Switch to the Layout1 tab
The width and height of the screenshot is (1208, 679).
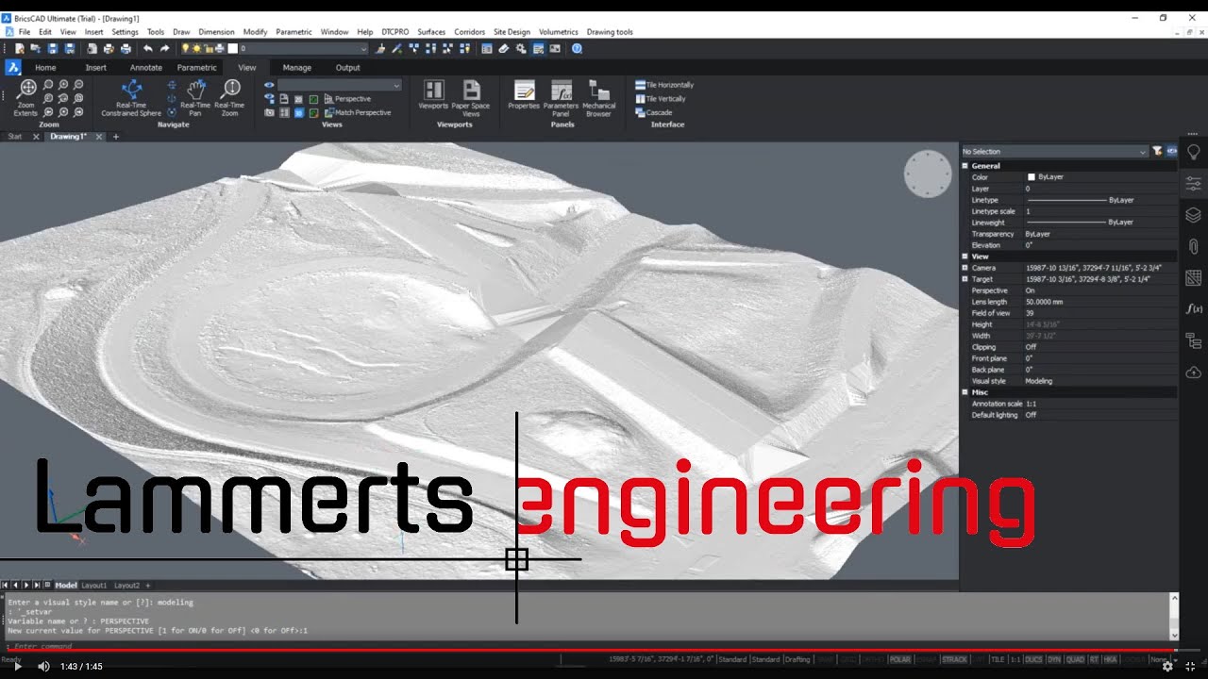[94, 586]
